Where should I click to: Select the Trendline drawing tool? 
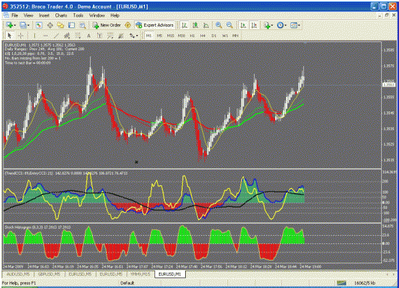[x=56, y=36]
